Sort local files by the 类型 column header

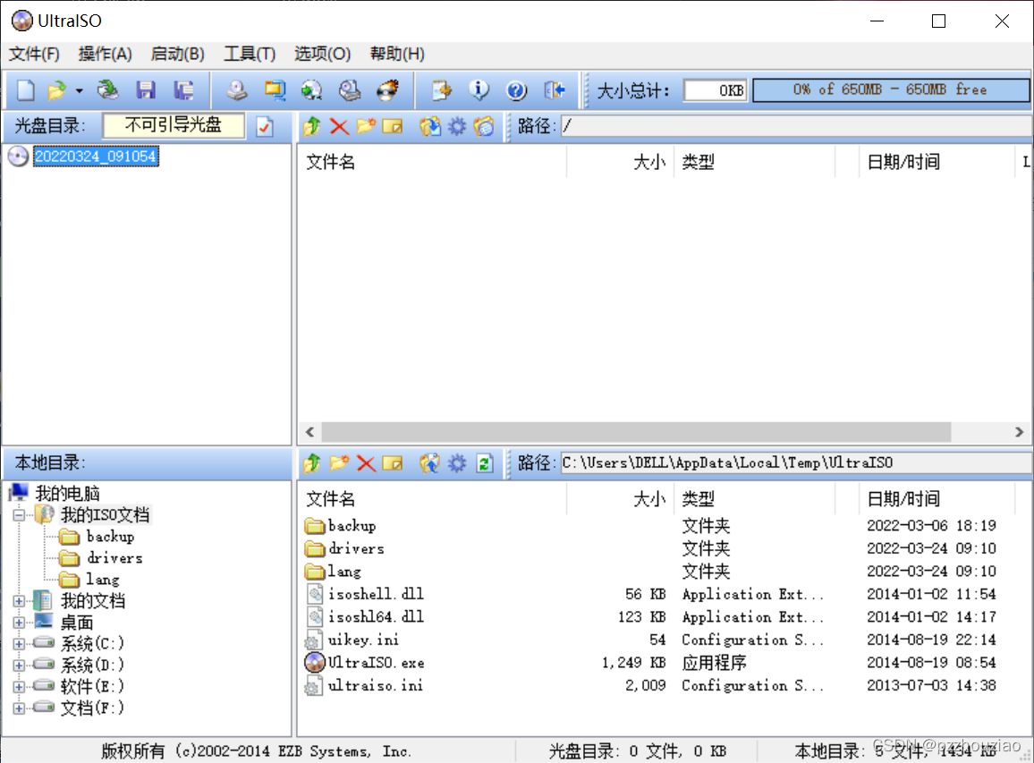(x=754, y=499)
